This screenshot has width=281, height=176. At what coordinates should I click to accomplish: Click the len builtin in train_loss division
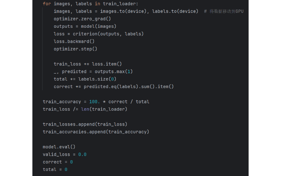click(x=85, y=110)
